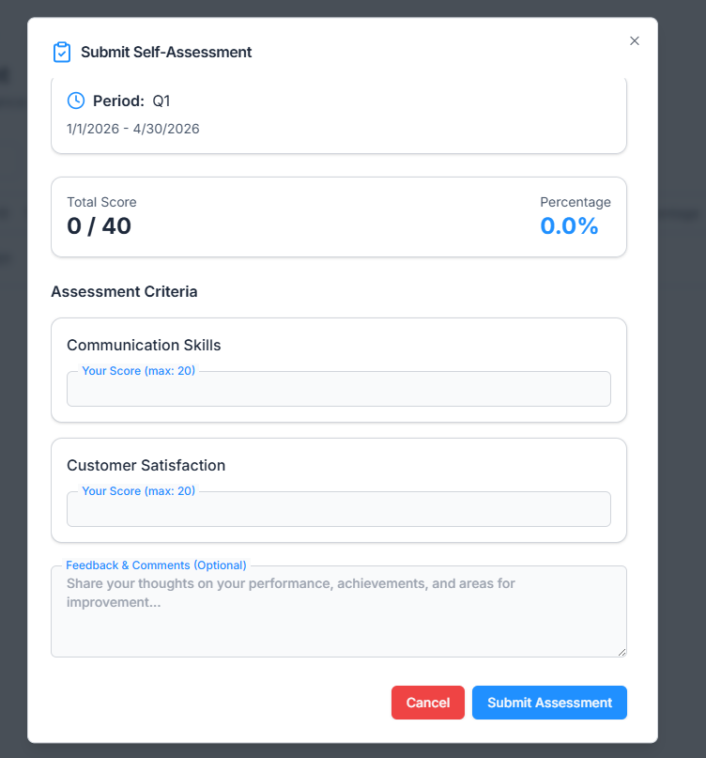This screenshot has width=706, height=758.
Task: Click the Feedback & Comments (Optional) label
Action: pos(156,565)
